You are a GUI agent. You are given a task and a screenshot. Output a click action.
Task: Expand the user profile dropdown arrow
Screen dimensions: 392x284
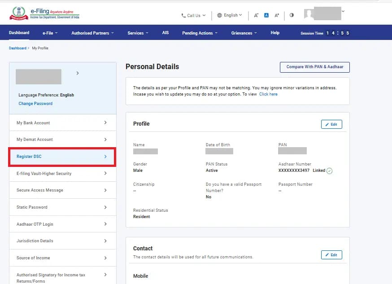(x=343, y=11)
